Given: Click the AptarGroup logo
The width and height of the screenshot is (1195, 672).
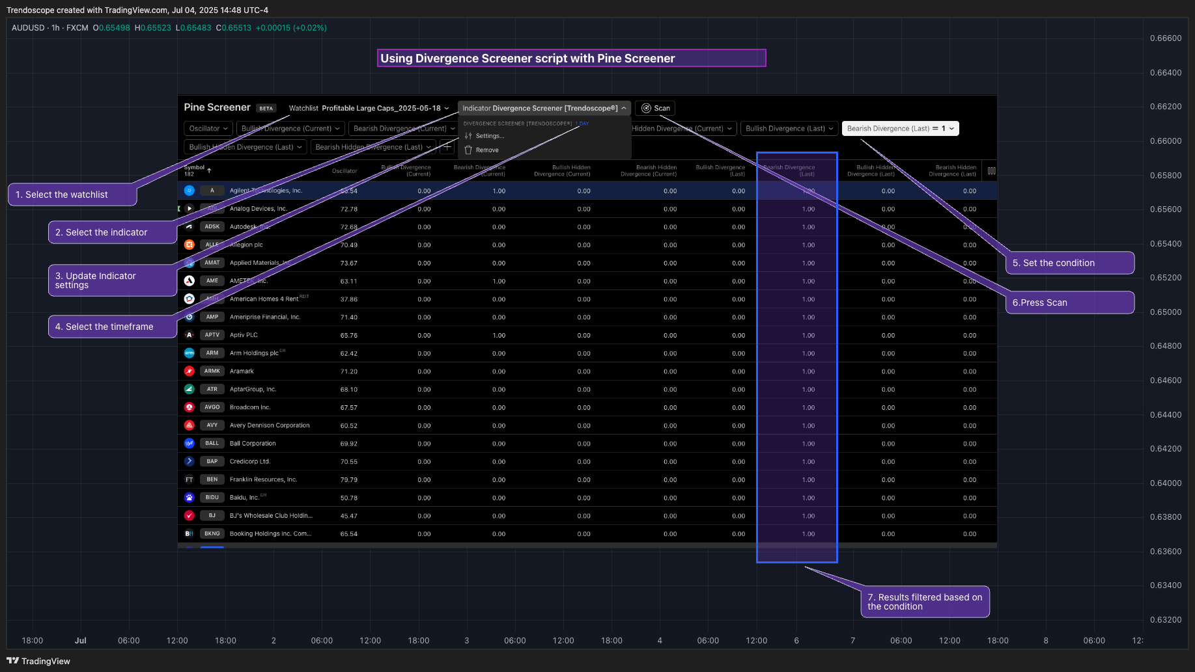Looking at the screenshot, I should (189, 389).
